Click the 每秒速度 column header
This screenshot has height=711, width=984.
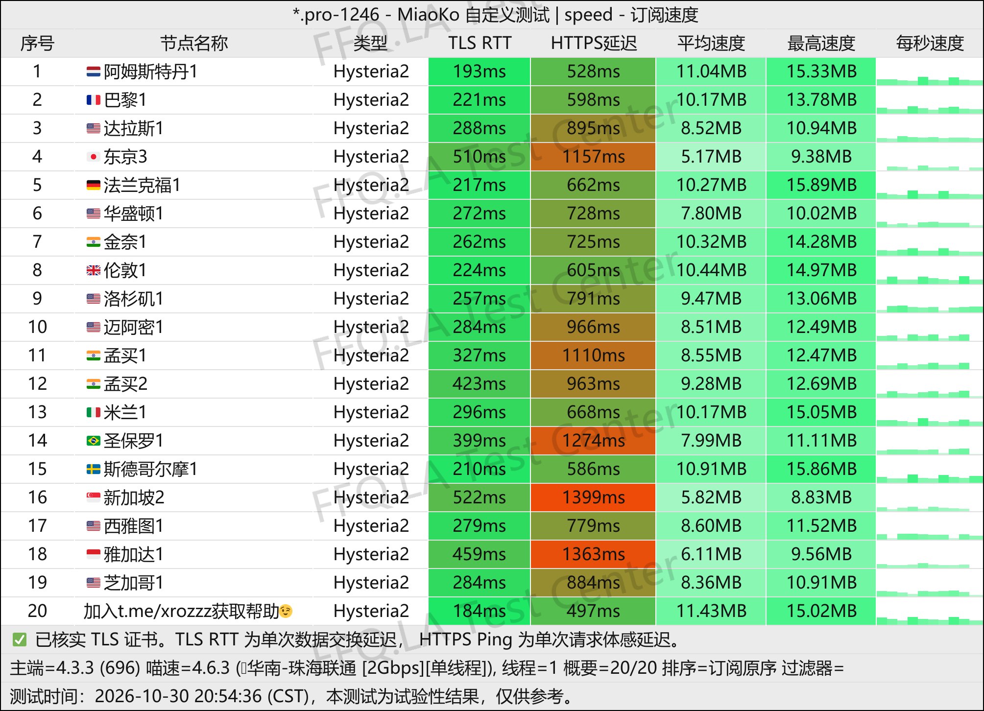tap(930, 44)
